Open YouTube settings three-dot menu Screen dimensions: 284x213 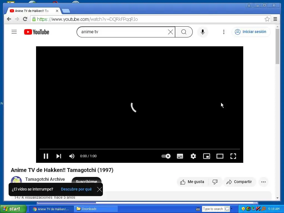coord(224,32)
